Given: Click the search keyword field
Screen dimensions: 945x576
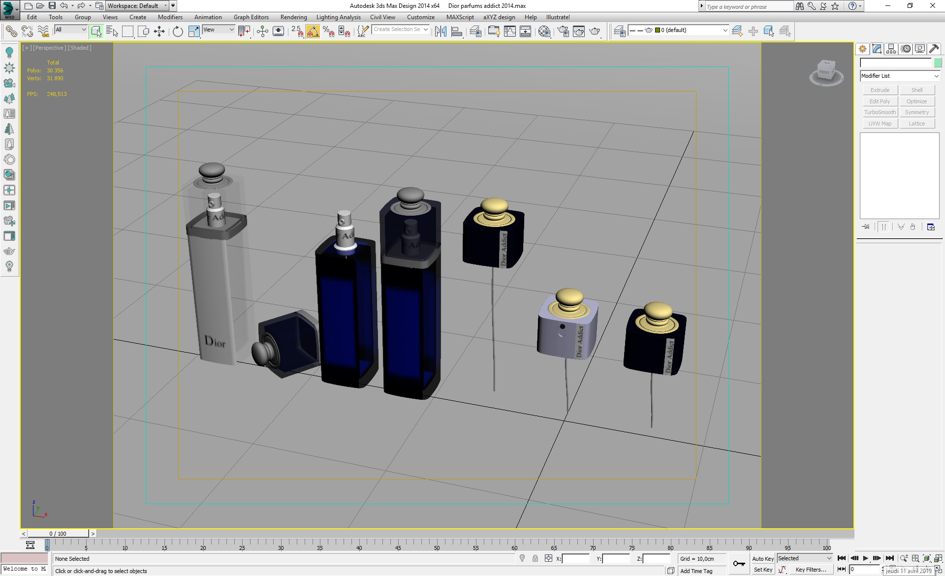Looking at the screenshot, I should (748, 6).
